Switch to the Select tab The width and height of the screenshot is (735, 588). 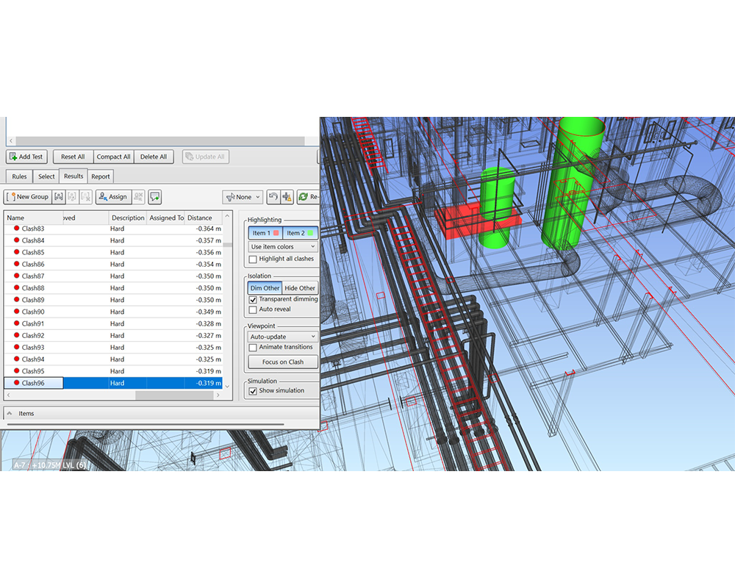[46, 176]
